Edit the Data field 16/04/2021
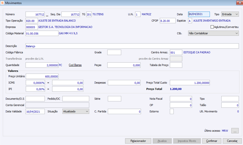Viewport: 243px width, 145px height. point(199,14)
